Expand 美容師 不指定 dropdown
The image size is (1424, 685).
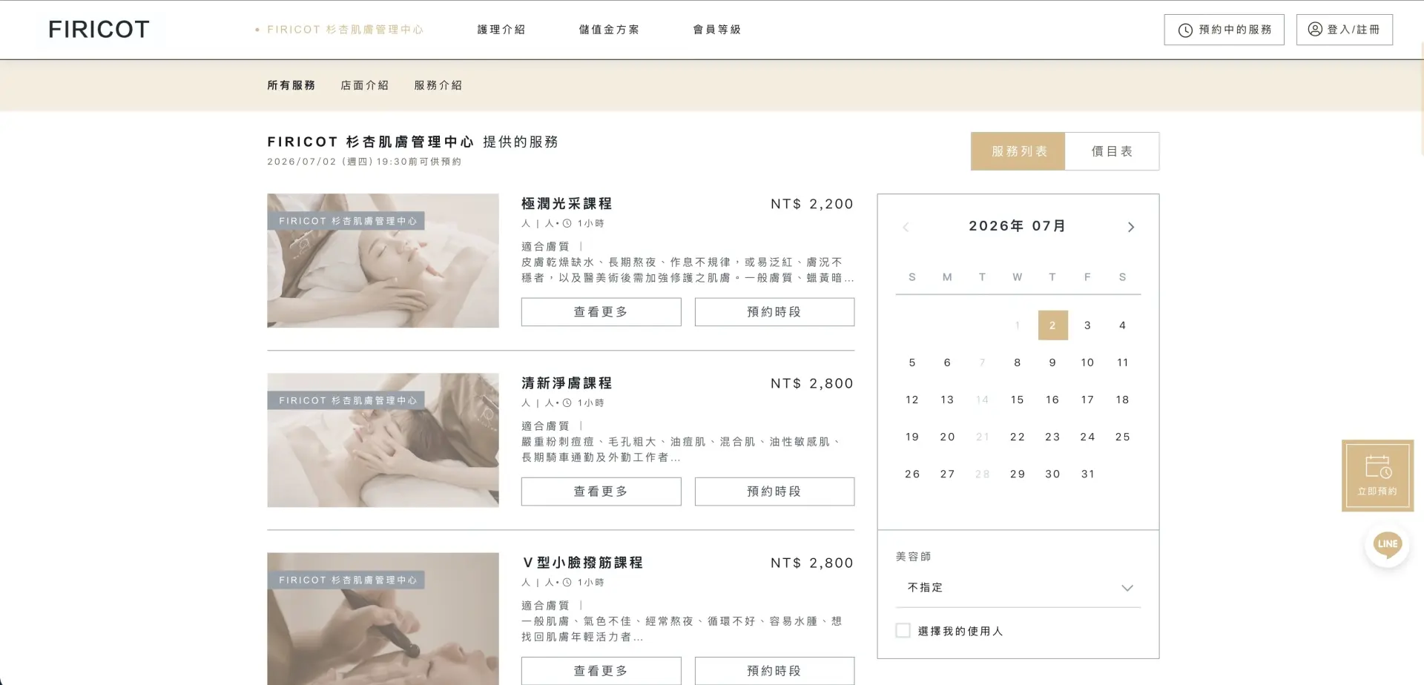tap(1018, 588)
